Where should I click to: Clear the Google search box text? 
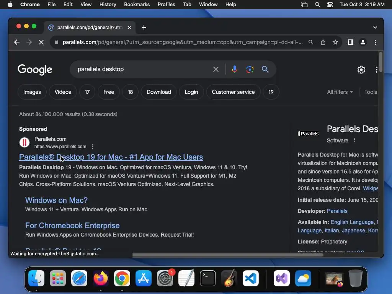pos(216,69)
